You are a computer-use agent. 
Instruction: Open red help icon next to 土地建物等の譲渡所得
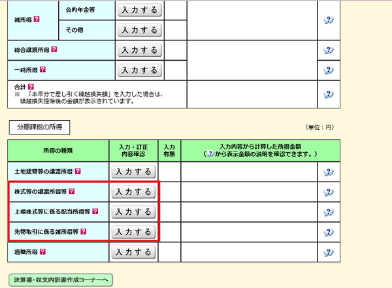pos(78,171)
